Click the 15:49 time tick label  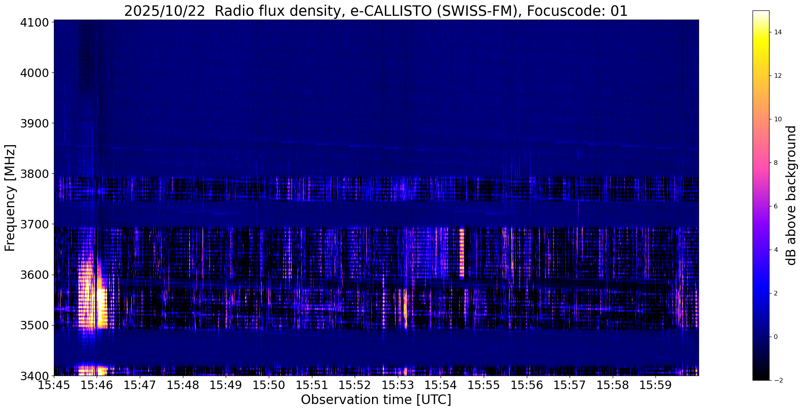click(x=226, y=385)
